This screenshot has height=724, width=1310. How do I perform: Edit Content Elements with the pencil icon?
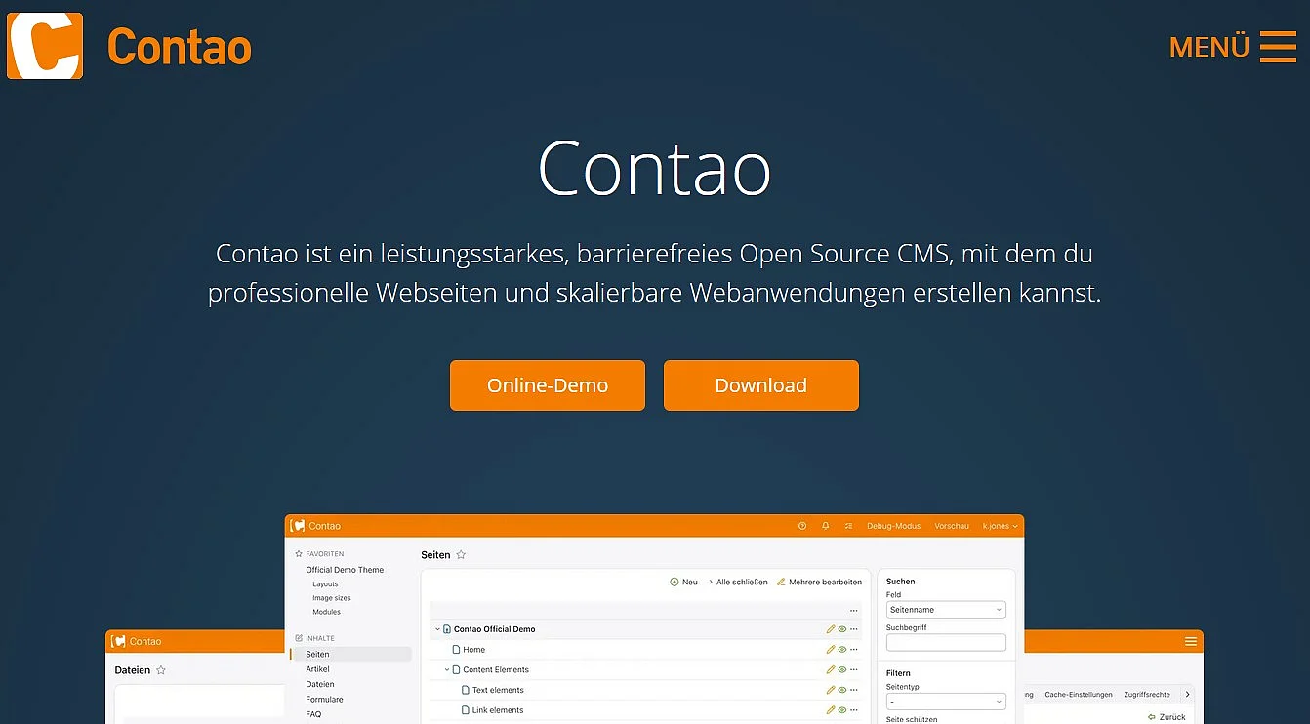tap(831, 670)
